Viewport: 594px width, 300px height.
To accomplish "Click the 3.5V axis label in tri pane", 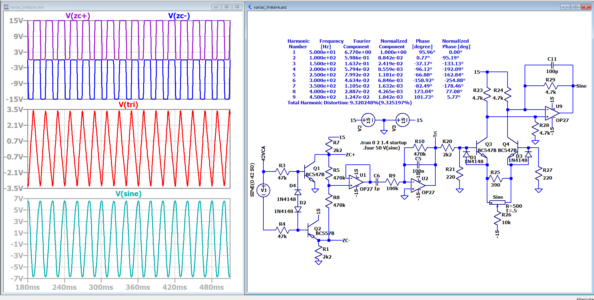I will click(15, 110).
